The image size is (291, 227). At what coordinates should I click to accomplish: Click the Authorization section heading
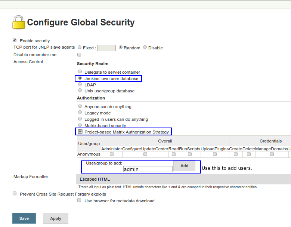pos(91,98)
